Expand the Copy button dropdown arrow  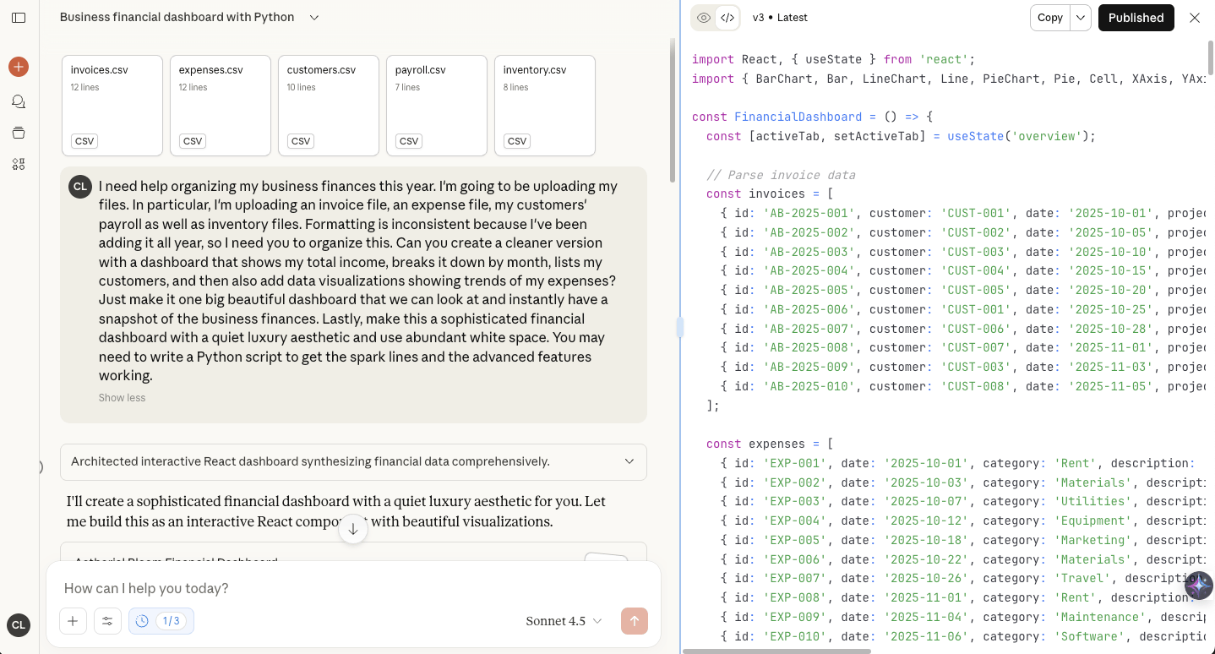point(1081,18)
